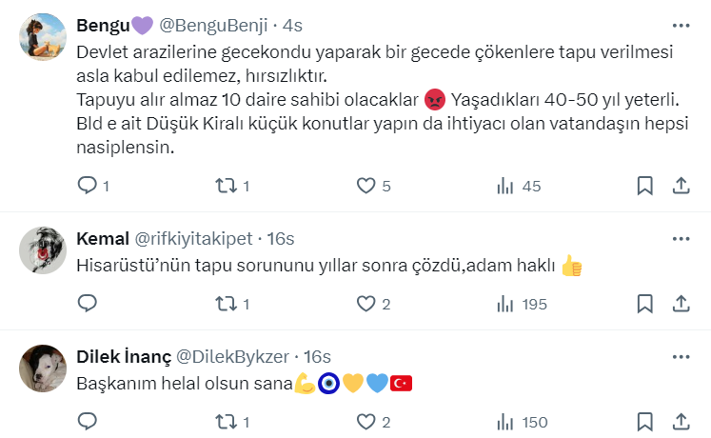Open more options on Kemal's tweet
Screen dimensions: 711x438
(681, 238)
